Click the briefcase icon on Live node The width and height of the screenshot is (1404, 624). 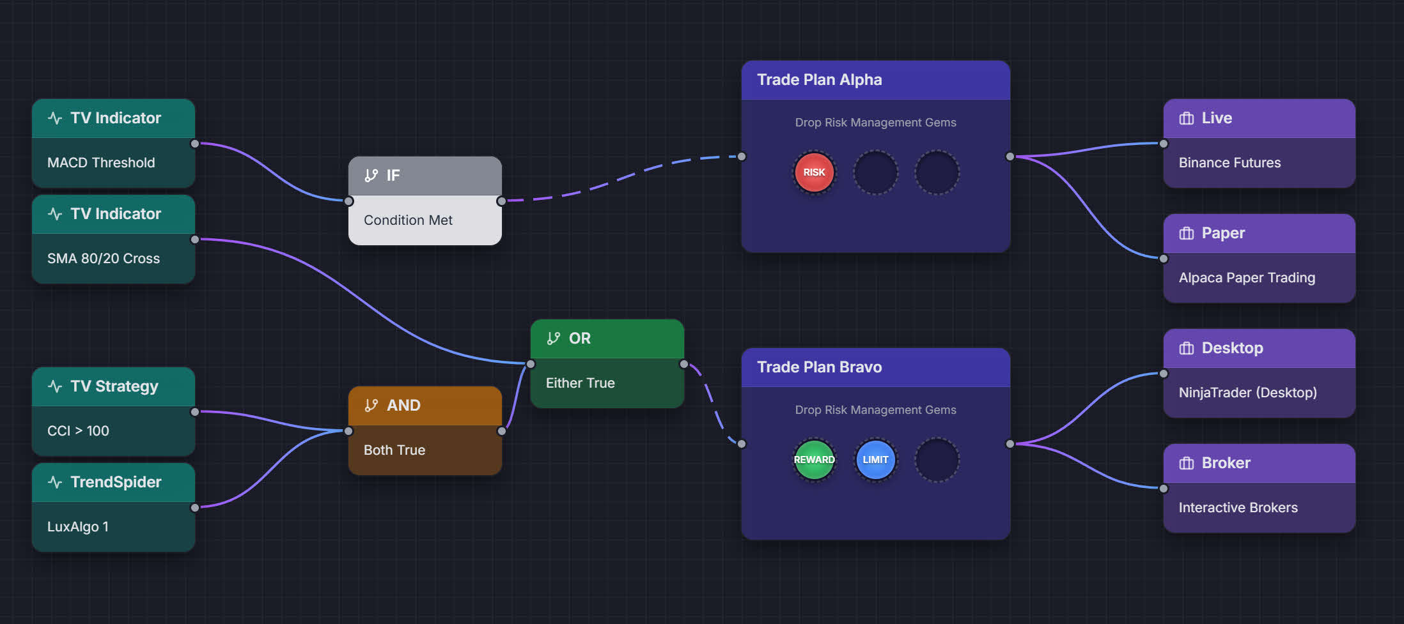tap(1187, 118)
